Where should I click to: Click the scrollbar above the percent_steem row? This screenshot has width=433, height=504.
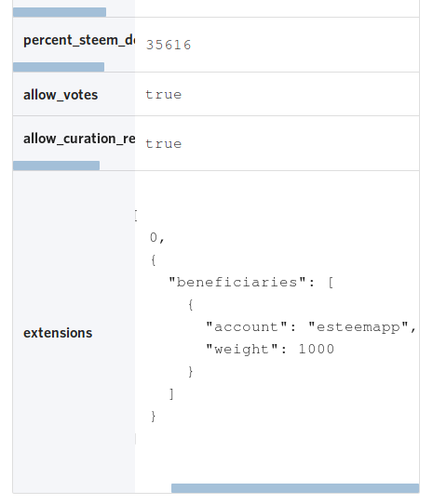coord(60,12)
